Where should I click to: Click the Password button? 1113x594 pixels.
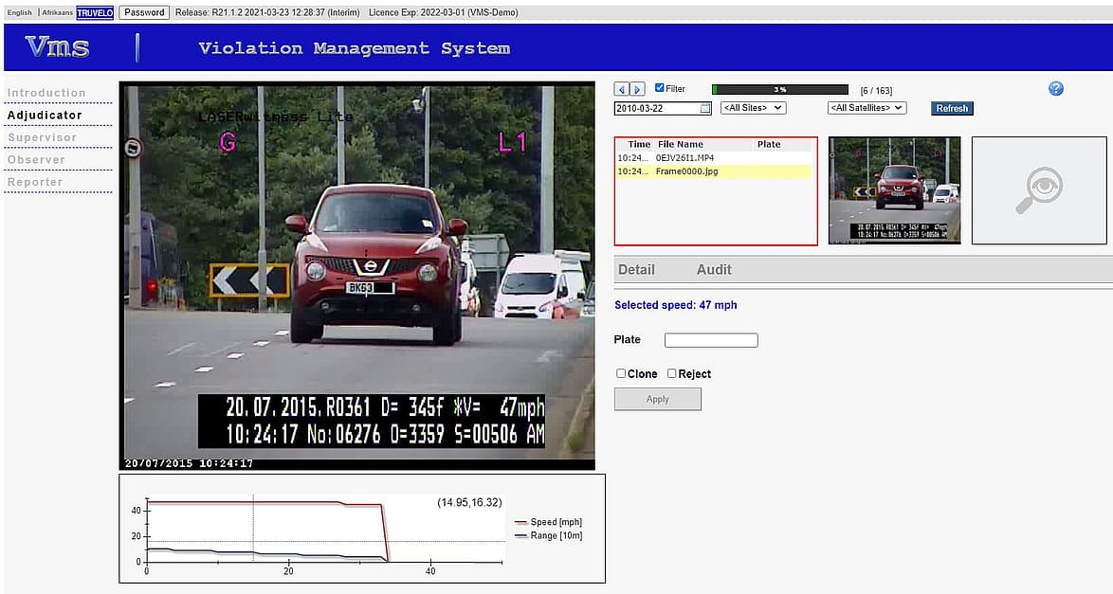pyautogui.click(x=145, y=12)
